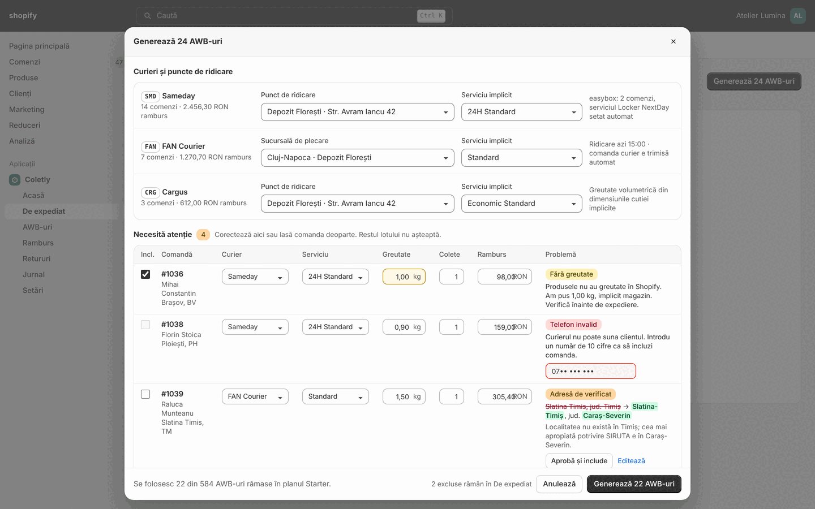This screenshot has height=509, width=815.
Task: Click Generează 22 AWB-uri button
Action: click(x=634, y=484)
